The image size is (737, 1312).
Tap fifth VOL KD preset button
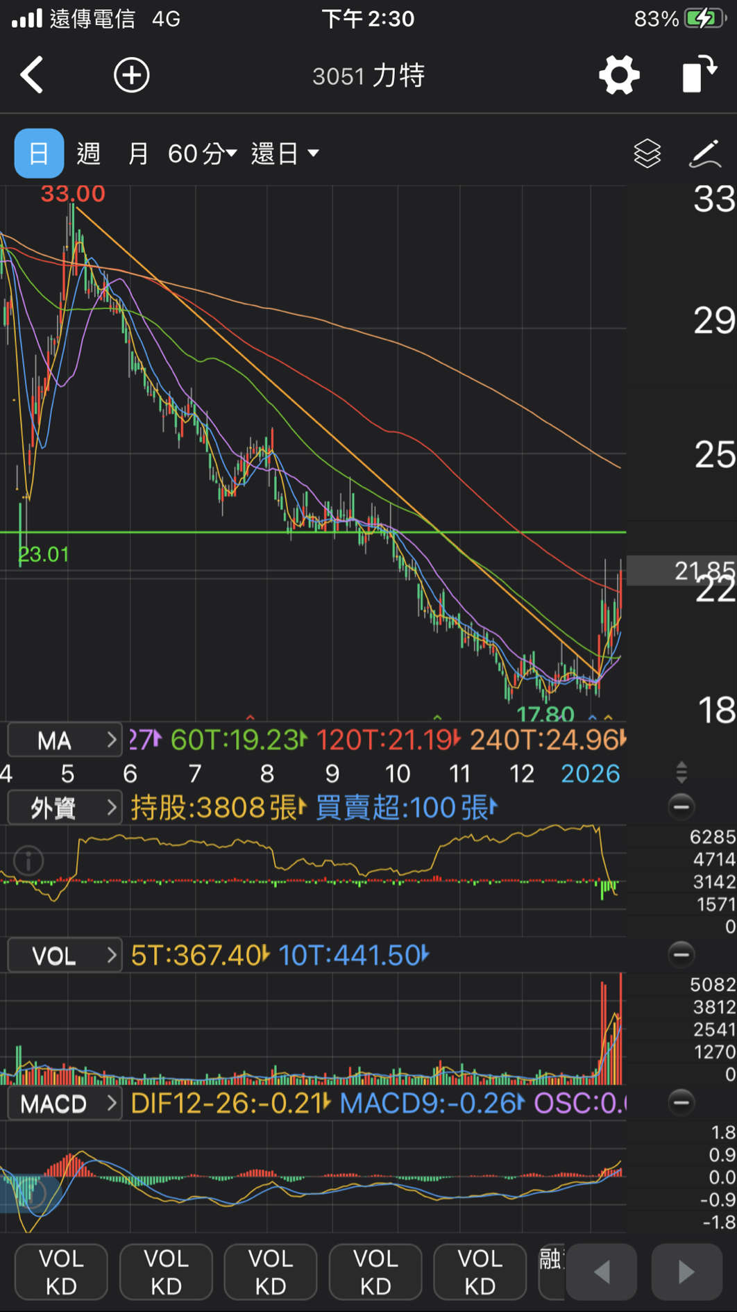(480, 1272)
